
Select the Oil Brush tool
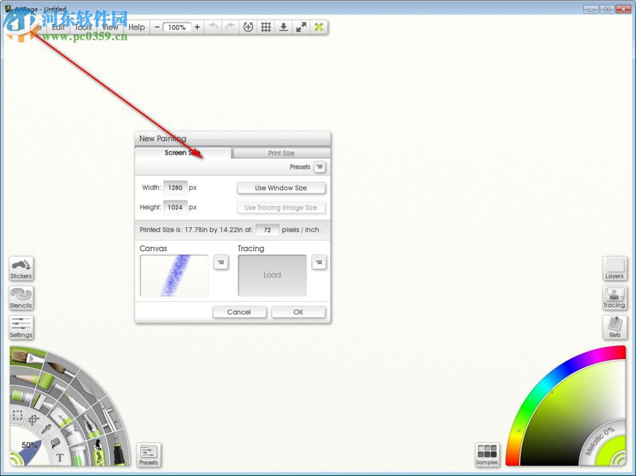(27, 358)
